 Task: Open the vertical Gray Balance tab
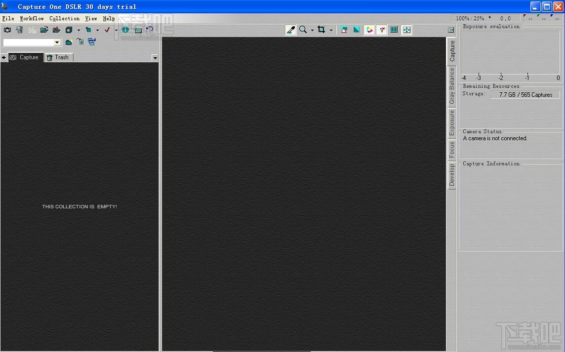point(451,86)
